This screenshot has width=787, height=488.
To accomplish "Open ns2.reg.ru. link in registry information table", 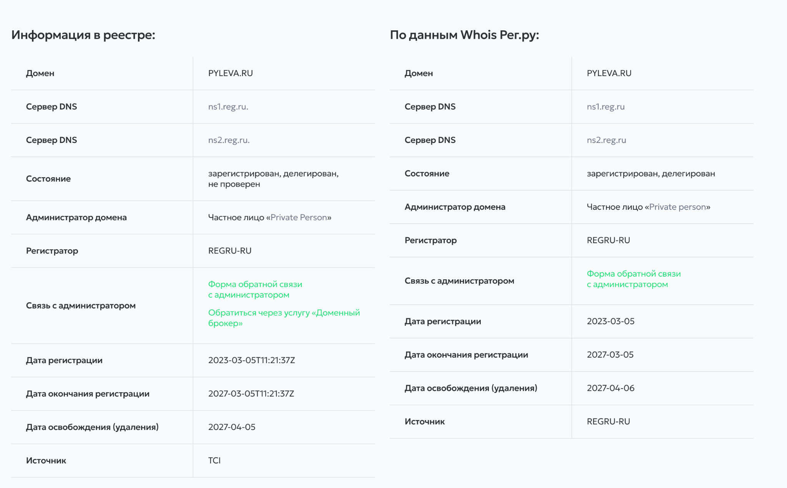I will point(229,140).
